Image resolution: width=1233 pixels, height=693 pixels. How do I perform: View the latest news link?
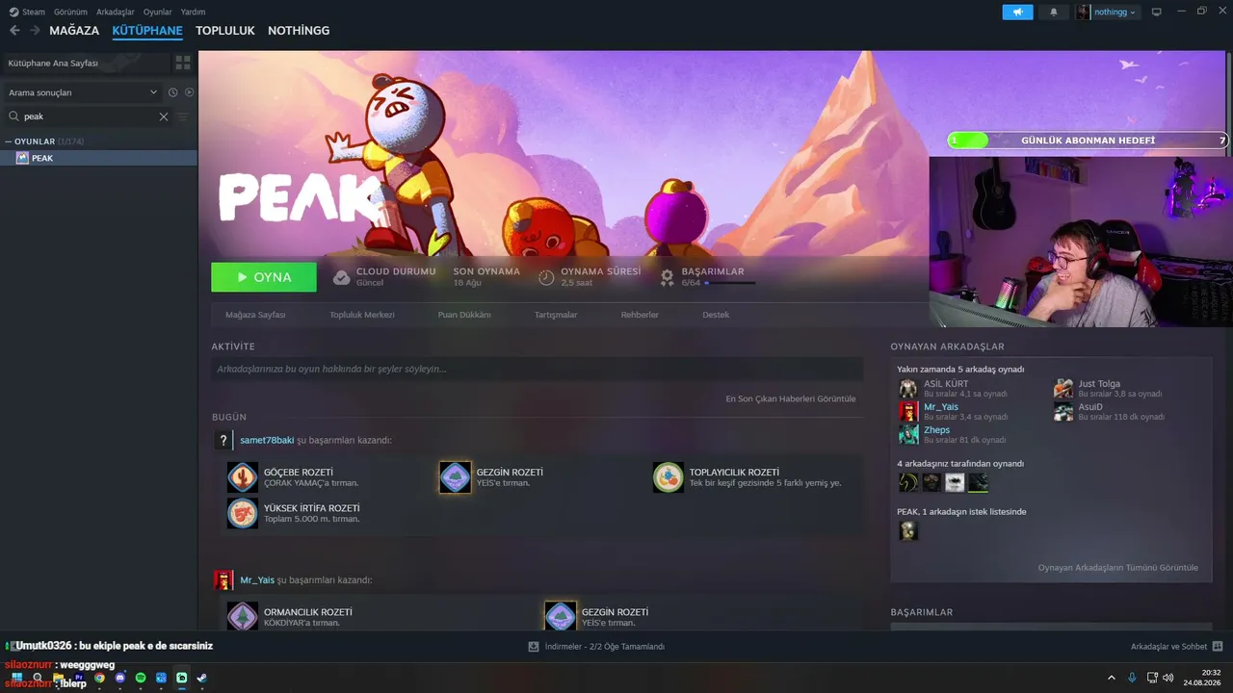[x=791, y=398]
